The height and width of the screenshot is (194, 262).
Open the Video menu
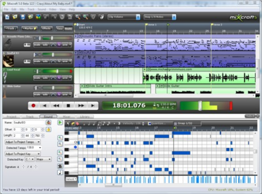(52, 9)
